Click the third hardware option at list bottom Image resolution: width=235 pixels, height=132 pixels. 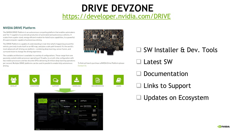pos(88,120)
